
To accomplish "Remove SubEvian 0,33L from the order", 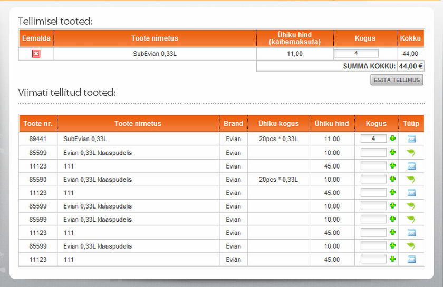I will (x=36, y=54).
